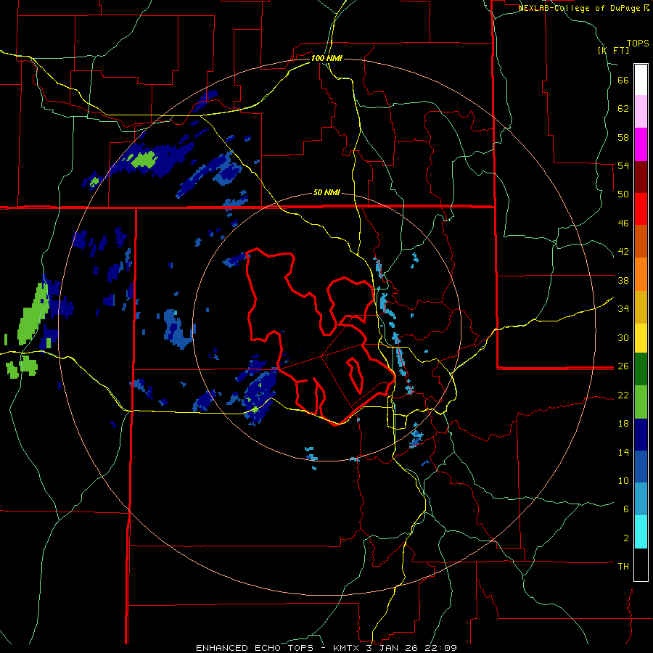Click the legend value '50'
The image size is (653, 653).
click(623, 194)
